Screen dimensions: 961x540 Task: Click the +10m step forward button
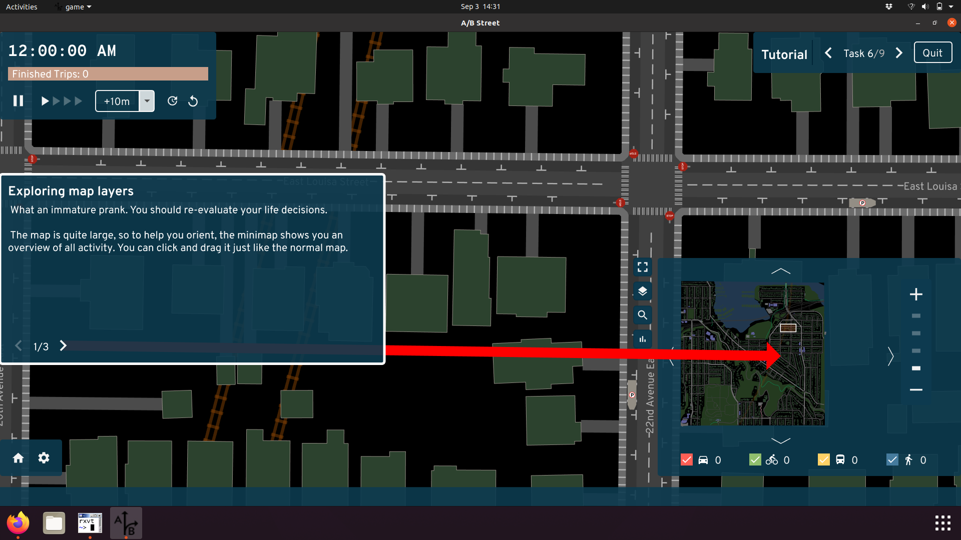point(117,101)
